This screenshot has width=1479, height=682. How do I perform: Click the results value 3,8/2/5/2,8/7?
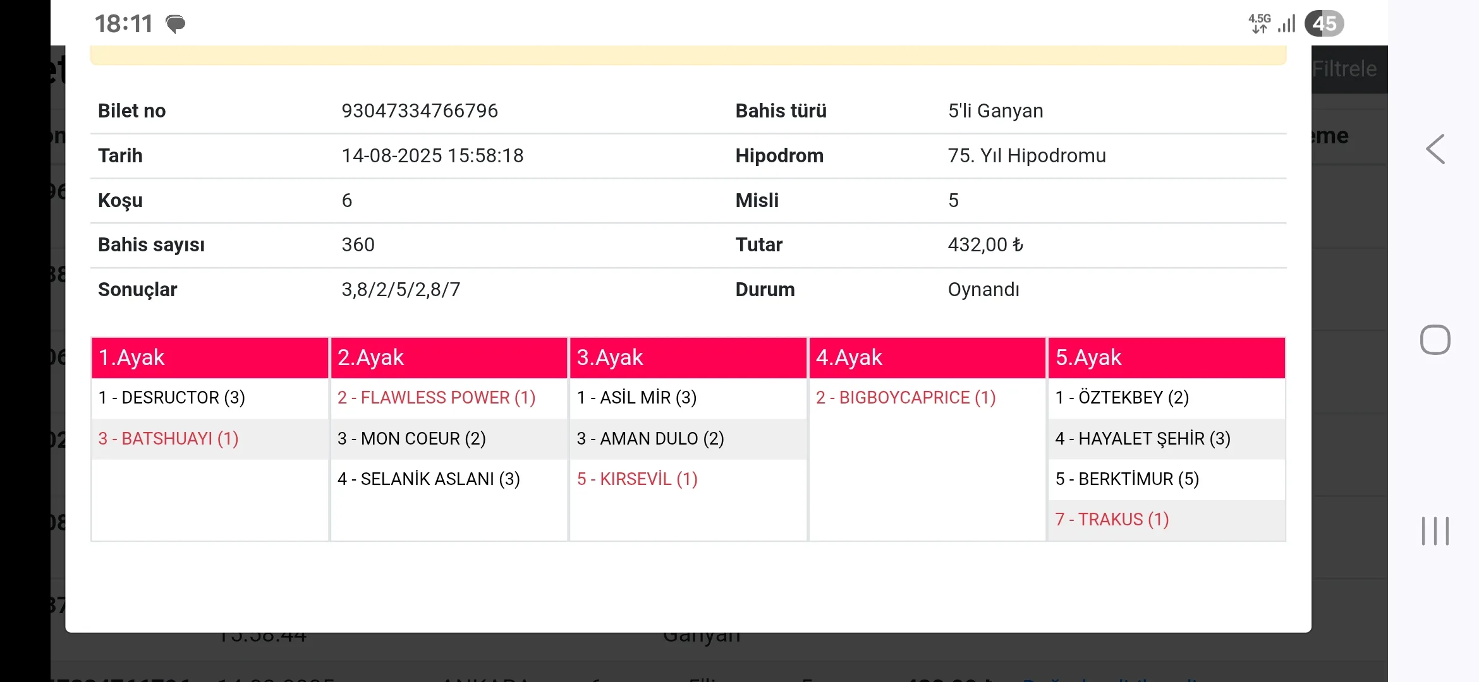[x=401, y=289]
